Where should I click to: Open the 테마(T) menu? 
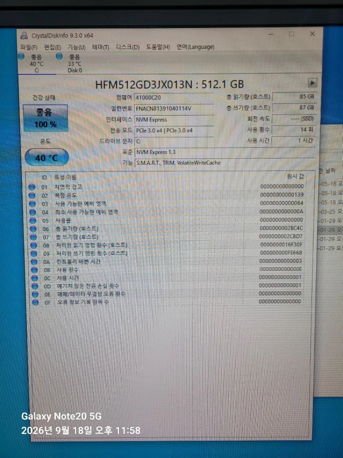(101, 47)
